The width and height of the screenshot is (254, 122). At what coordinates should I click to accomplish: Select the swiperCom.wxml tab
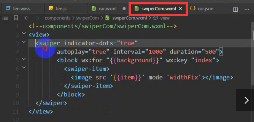159,9
